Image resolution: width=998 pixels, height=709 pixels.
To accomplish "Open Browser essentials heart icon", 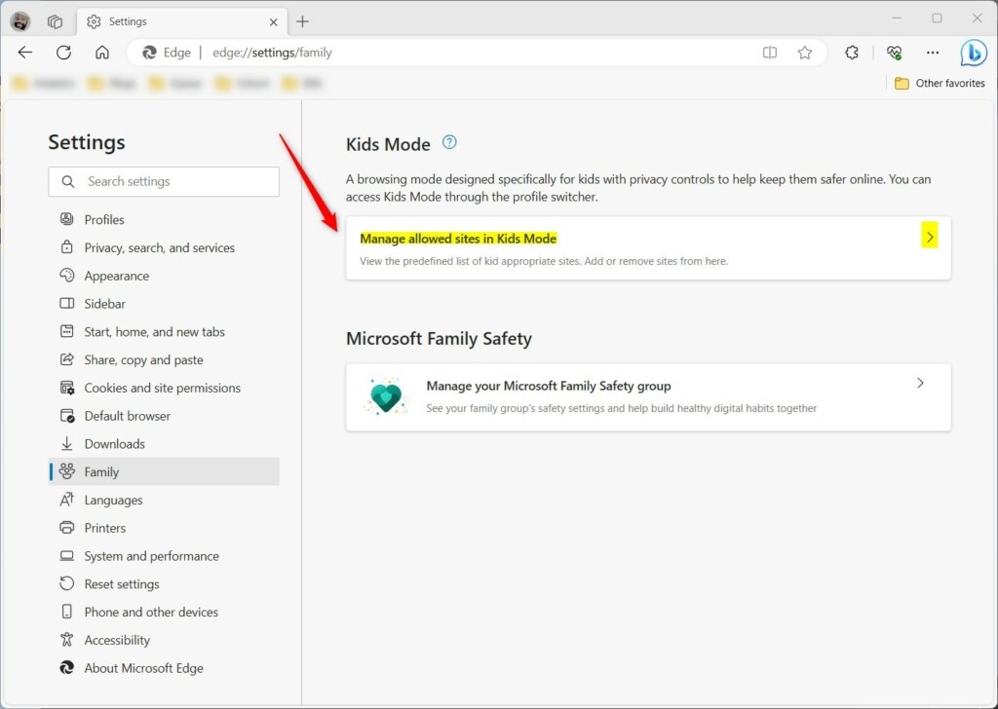I will click(x=895, y=53).
